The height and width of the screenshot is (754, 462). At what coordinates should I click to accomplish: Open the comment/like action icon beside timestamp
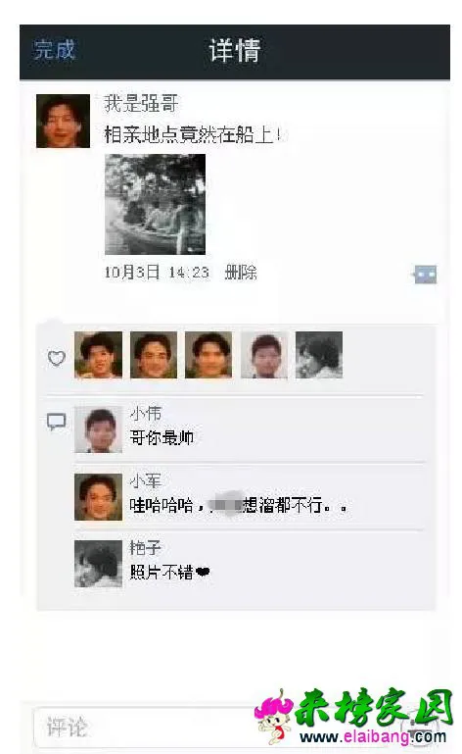click(x=426, y=275)
